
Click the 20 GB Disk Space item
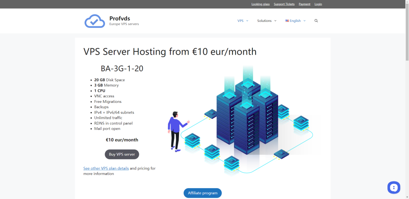point(109,80)
